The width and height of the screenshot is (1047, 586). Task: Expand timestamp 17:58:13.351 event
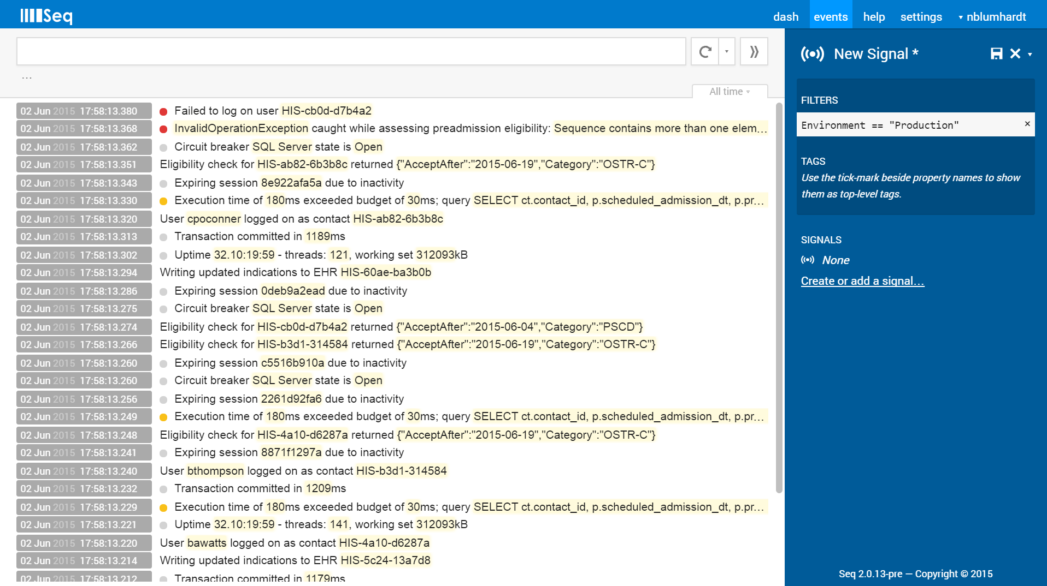click(84, 164)
